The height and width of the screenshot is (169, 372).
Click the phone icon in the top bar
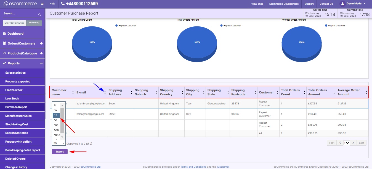(63, 4)
